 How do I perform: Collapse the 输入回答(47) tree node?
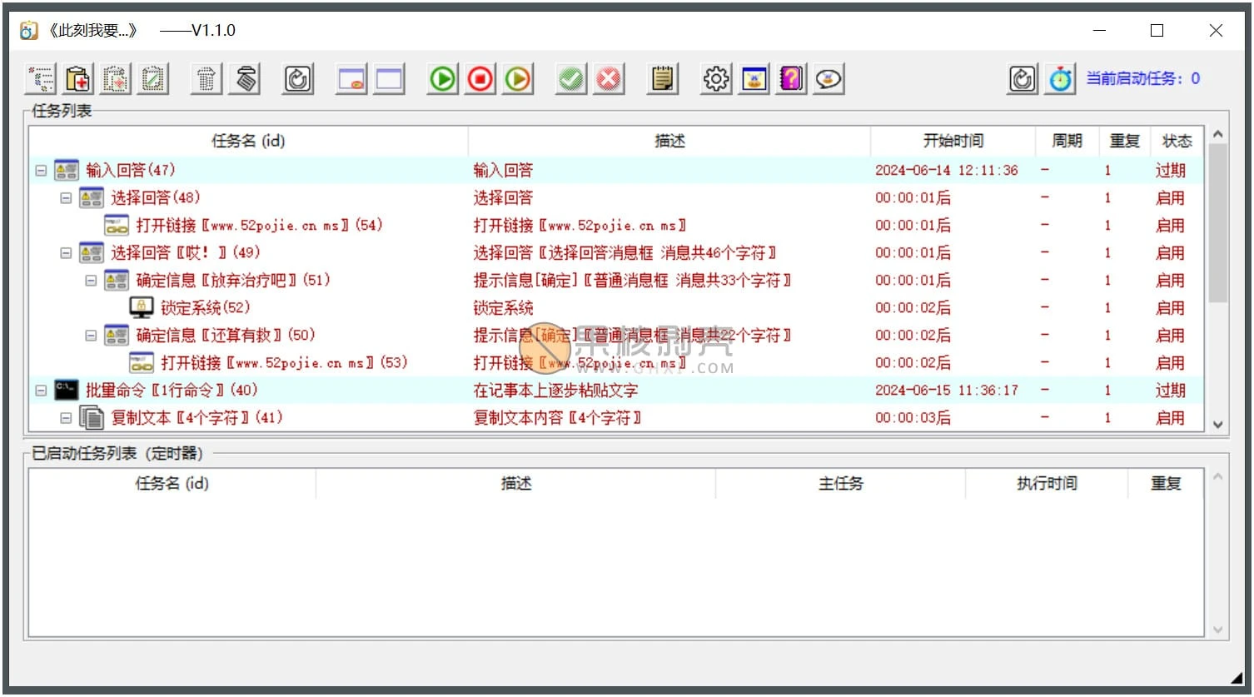click(x=41, y=171)
